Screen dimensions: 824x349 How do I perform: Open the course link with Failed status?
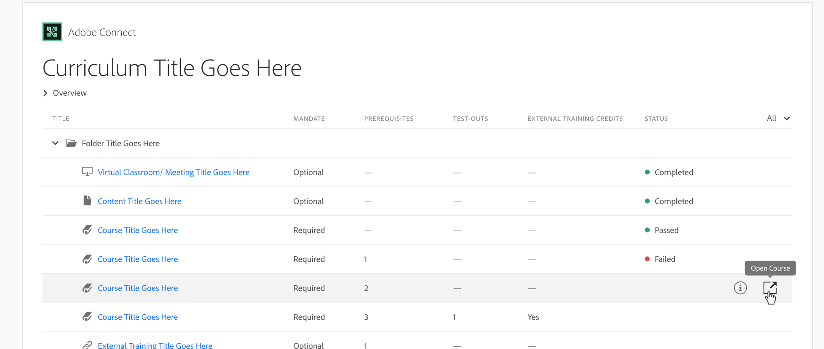138,259
